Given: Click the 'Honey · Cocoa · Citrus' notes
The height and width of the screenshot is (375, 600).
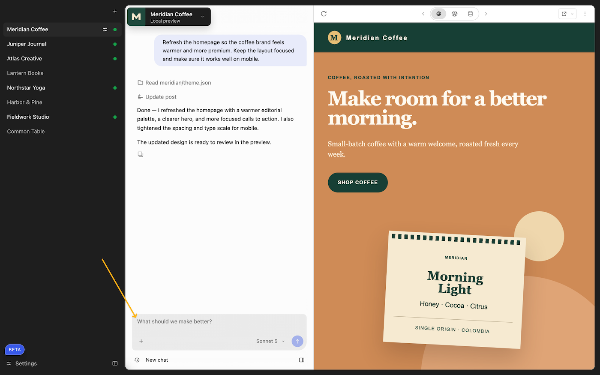Looking at the screenshot, I should 454,305.
